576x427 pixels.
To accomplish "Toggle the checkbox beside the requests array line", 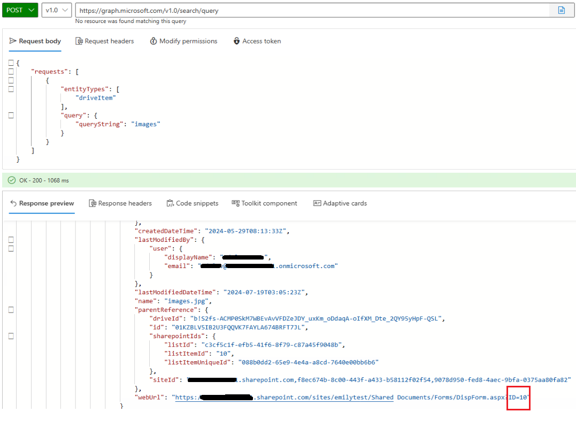I will click(x=11, y=71).
